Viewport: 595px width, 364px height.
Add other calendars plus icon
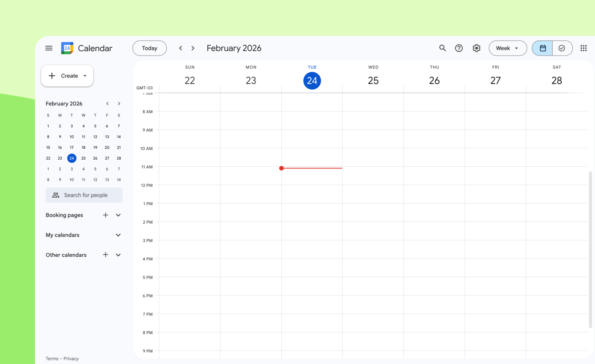(x=105, y=255)
